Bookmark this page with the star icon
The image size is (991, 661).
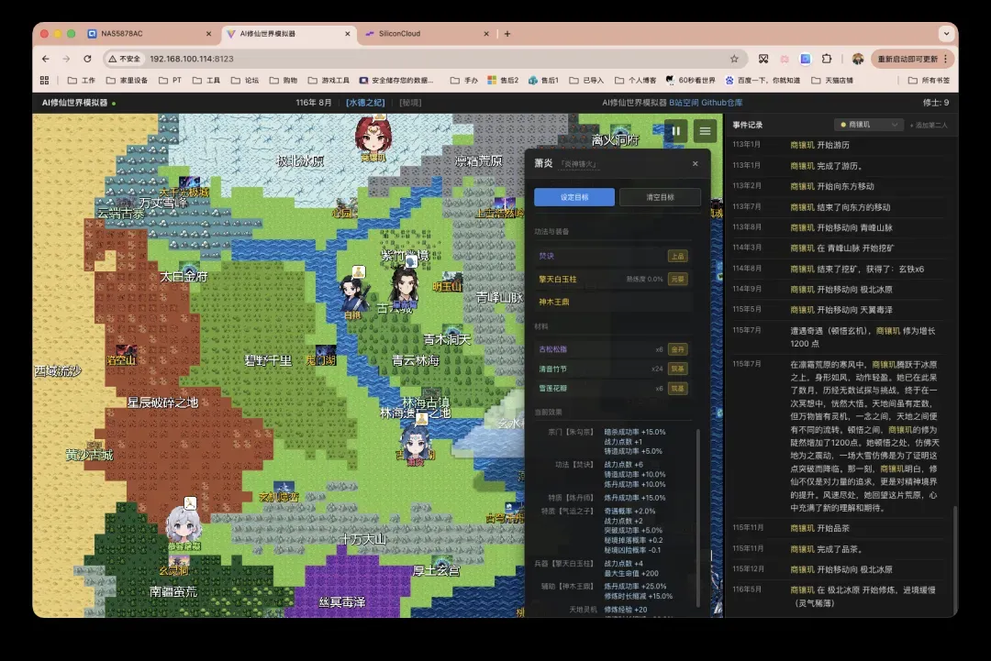(734, 59)
